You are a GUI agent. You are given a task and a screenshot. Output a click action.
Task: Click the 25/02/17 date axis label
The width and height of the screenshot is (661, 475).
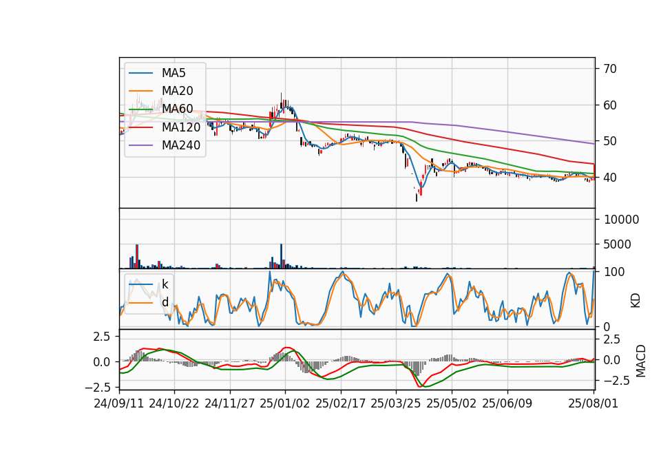coord(341,403)
